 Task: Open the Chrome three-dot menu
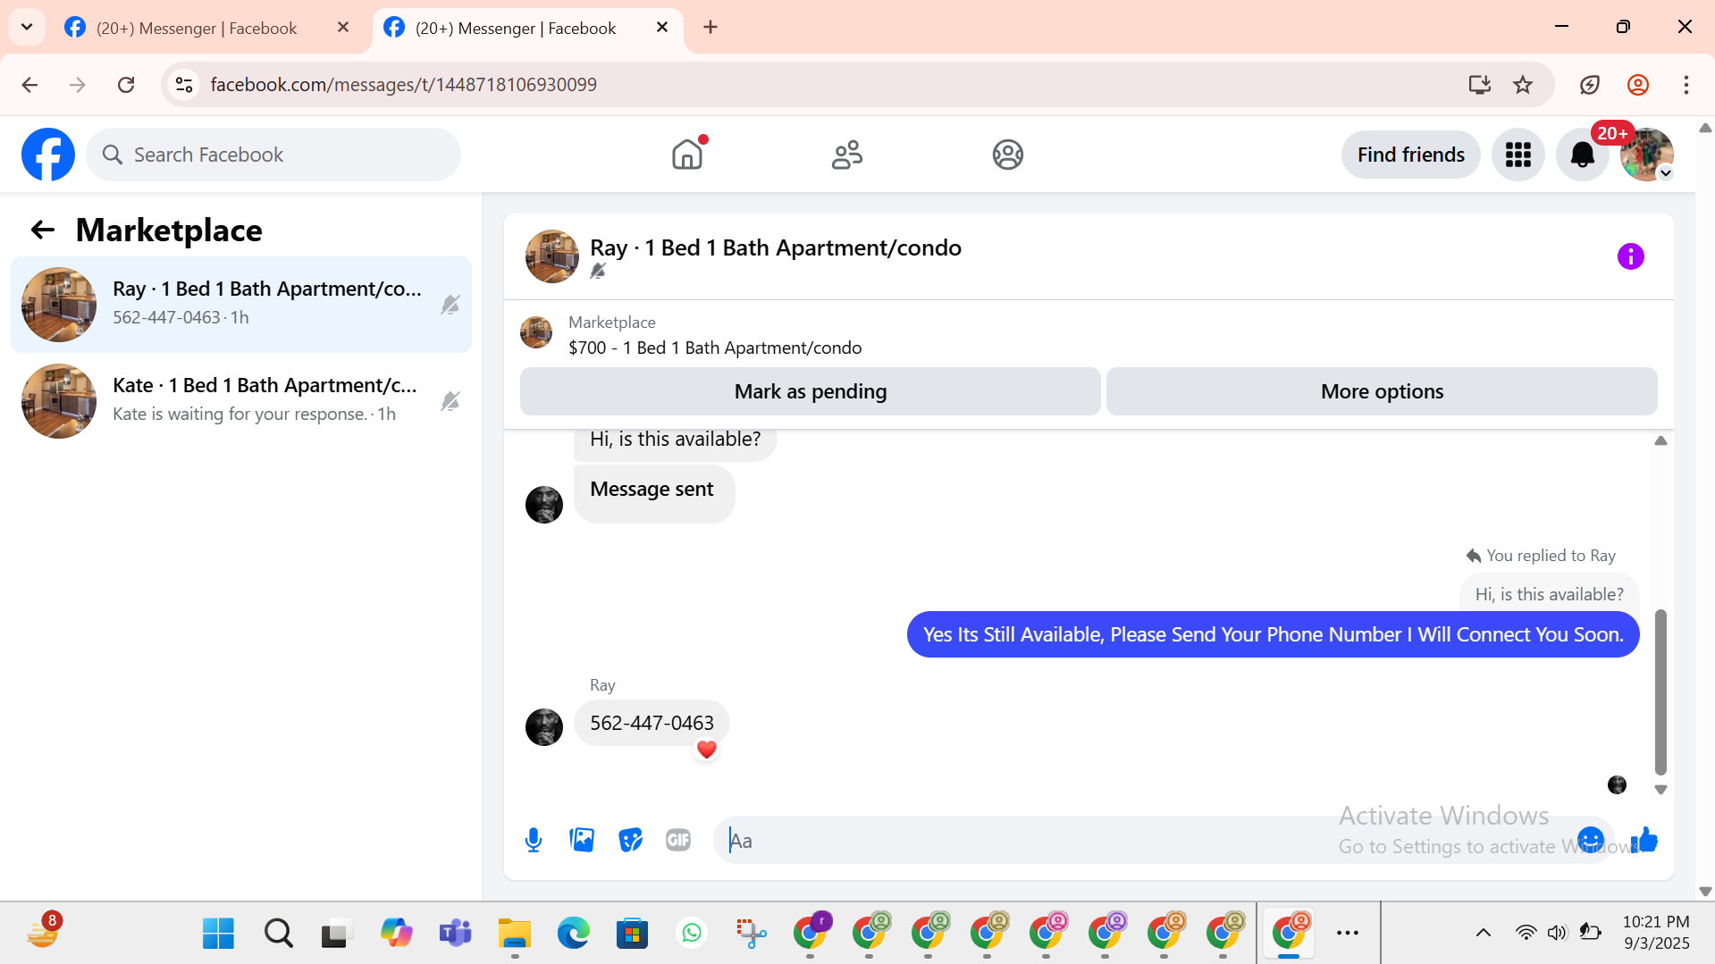pos(1686,85)
